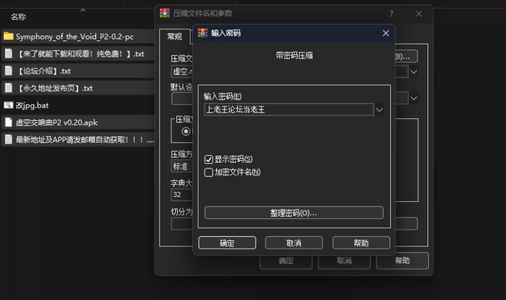506x300 pixels.
Task: Click 帮助 in the 压缩文件名和参数 window
Action: (x=402, y=261)
